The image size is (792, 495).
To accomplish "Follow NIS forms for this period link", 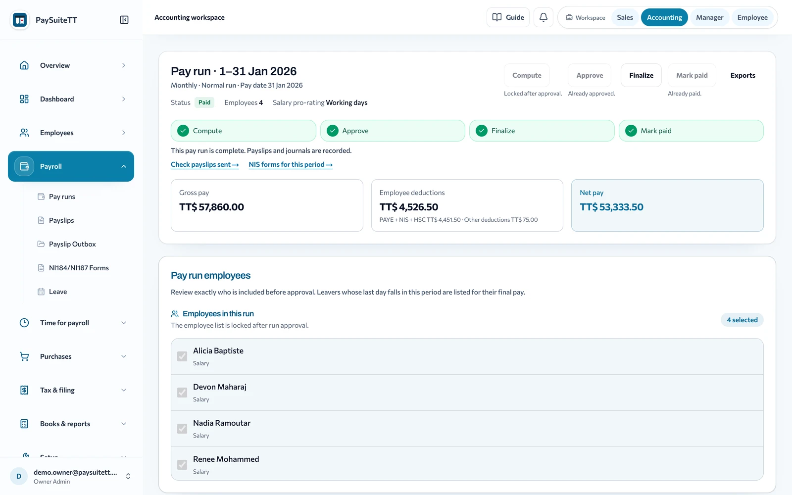I will coord(291,164).
